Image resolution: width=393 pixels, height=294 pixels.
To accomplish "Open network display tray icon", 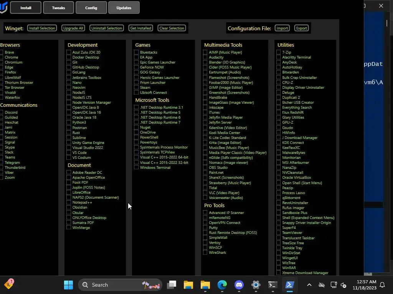I will (334, 285).
